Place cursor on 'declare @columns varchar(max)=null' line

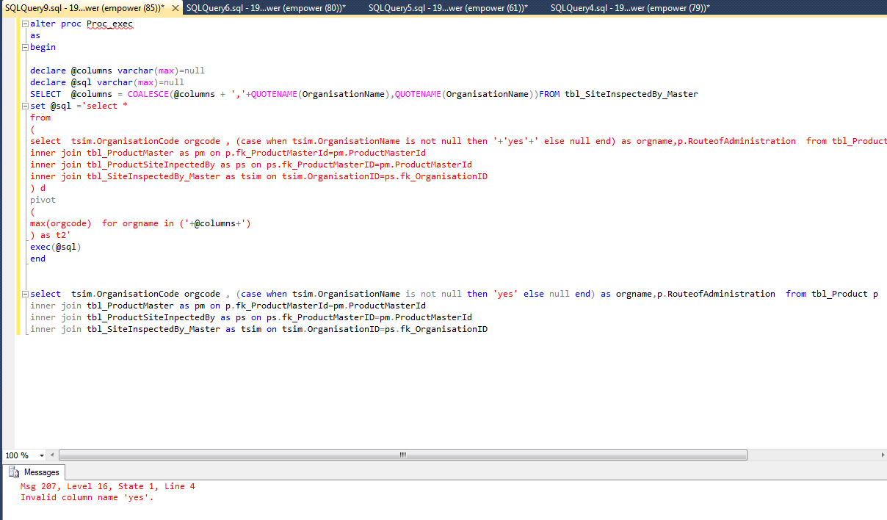pos(117,71)
